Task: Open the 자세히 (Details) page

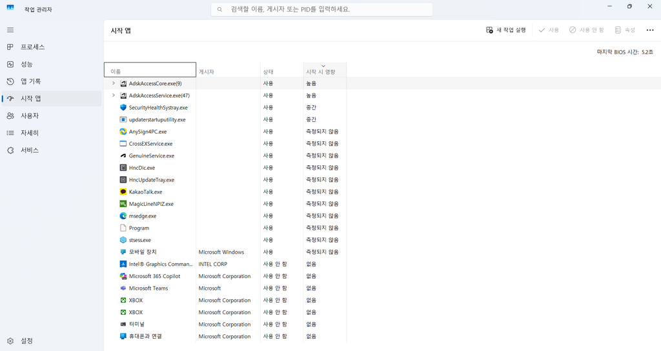Action: [x=52, y=133]
